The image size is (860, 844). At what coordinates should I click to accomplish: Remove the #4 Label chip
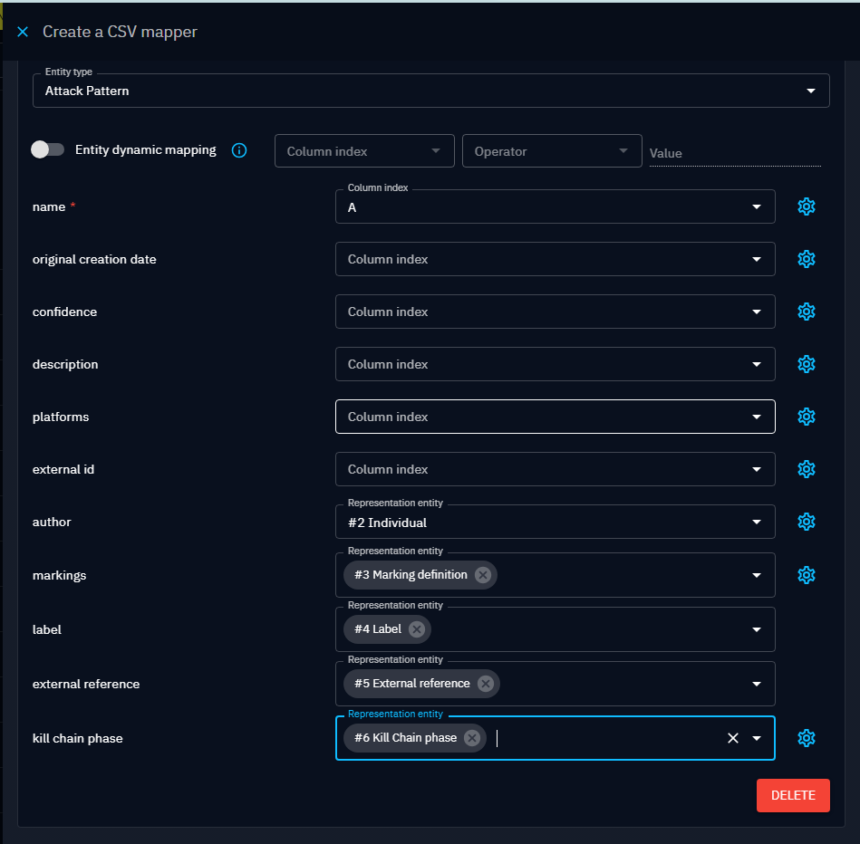pyautogui.click(x=417, y=629)
